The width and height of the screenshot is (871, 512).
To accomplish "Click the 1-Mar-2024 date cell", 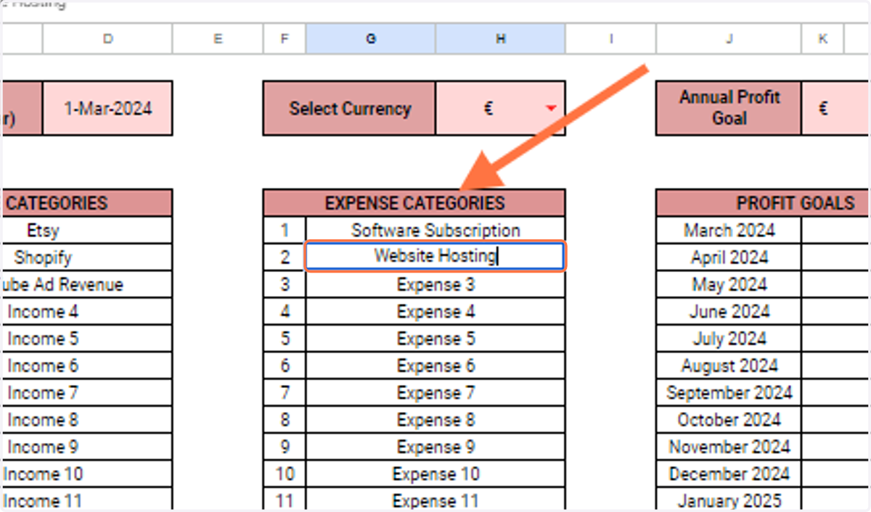I will (107, 108).
